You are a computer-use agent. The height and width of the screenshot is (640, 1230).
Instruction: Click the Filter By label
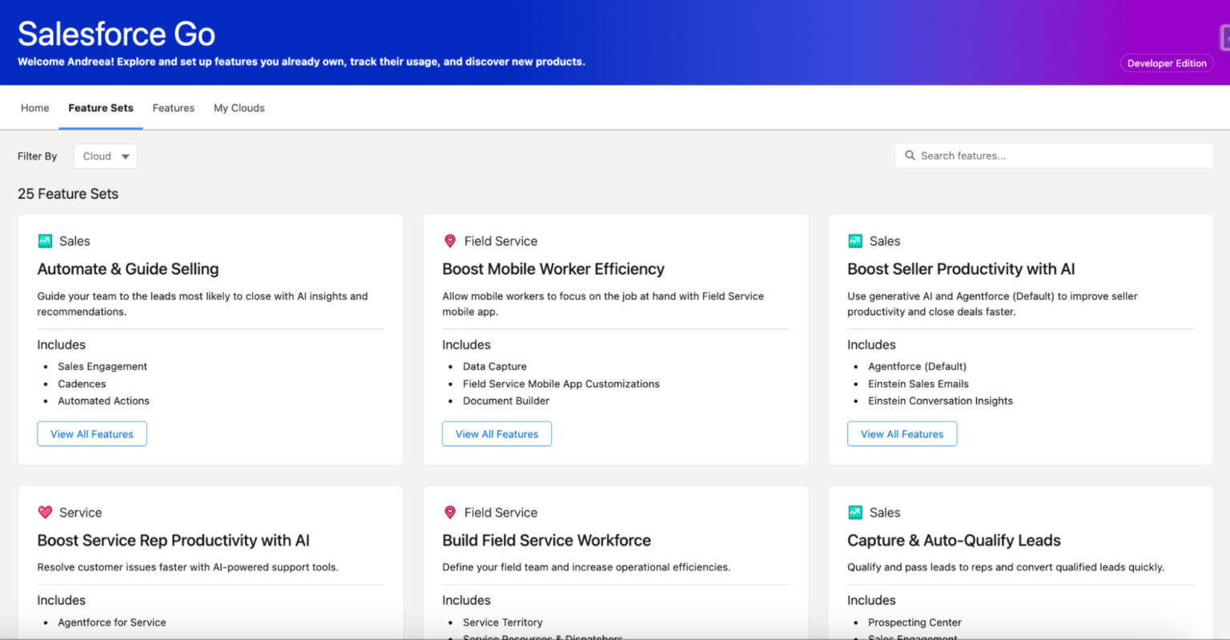[38, 156]
